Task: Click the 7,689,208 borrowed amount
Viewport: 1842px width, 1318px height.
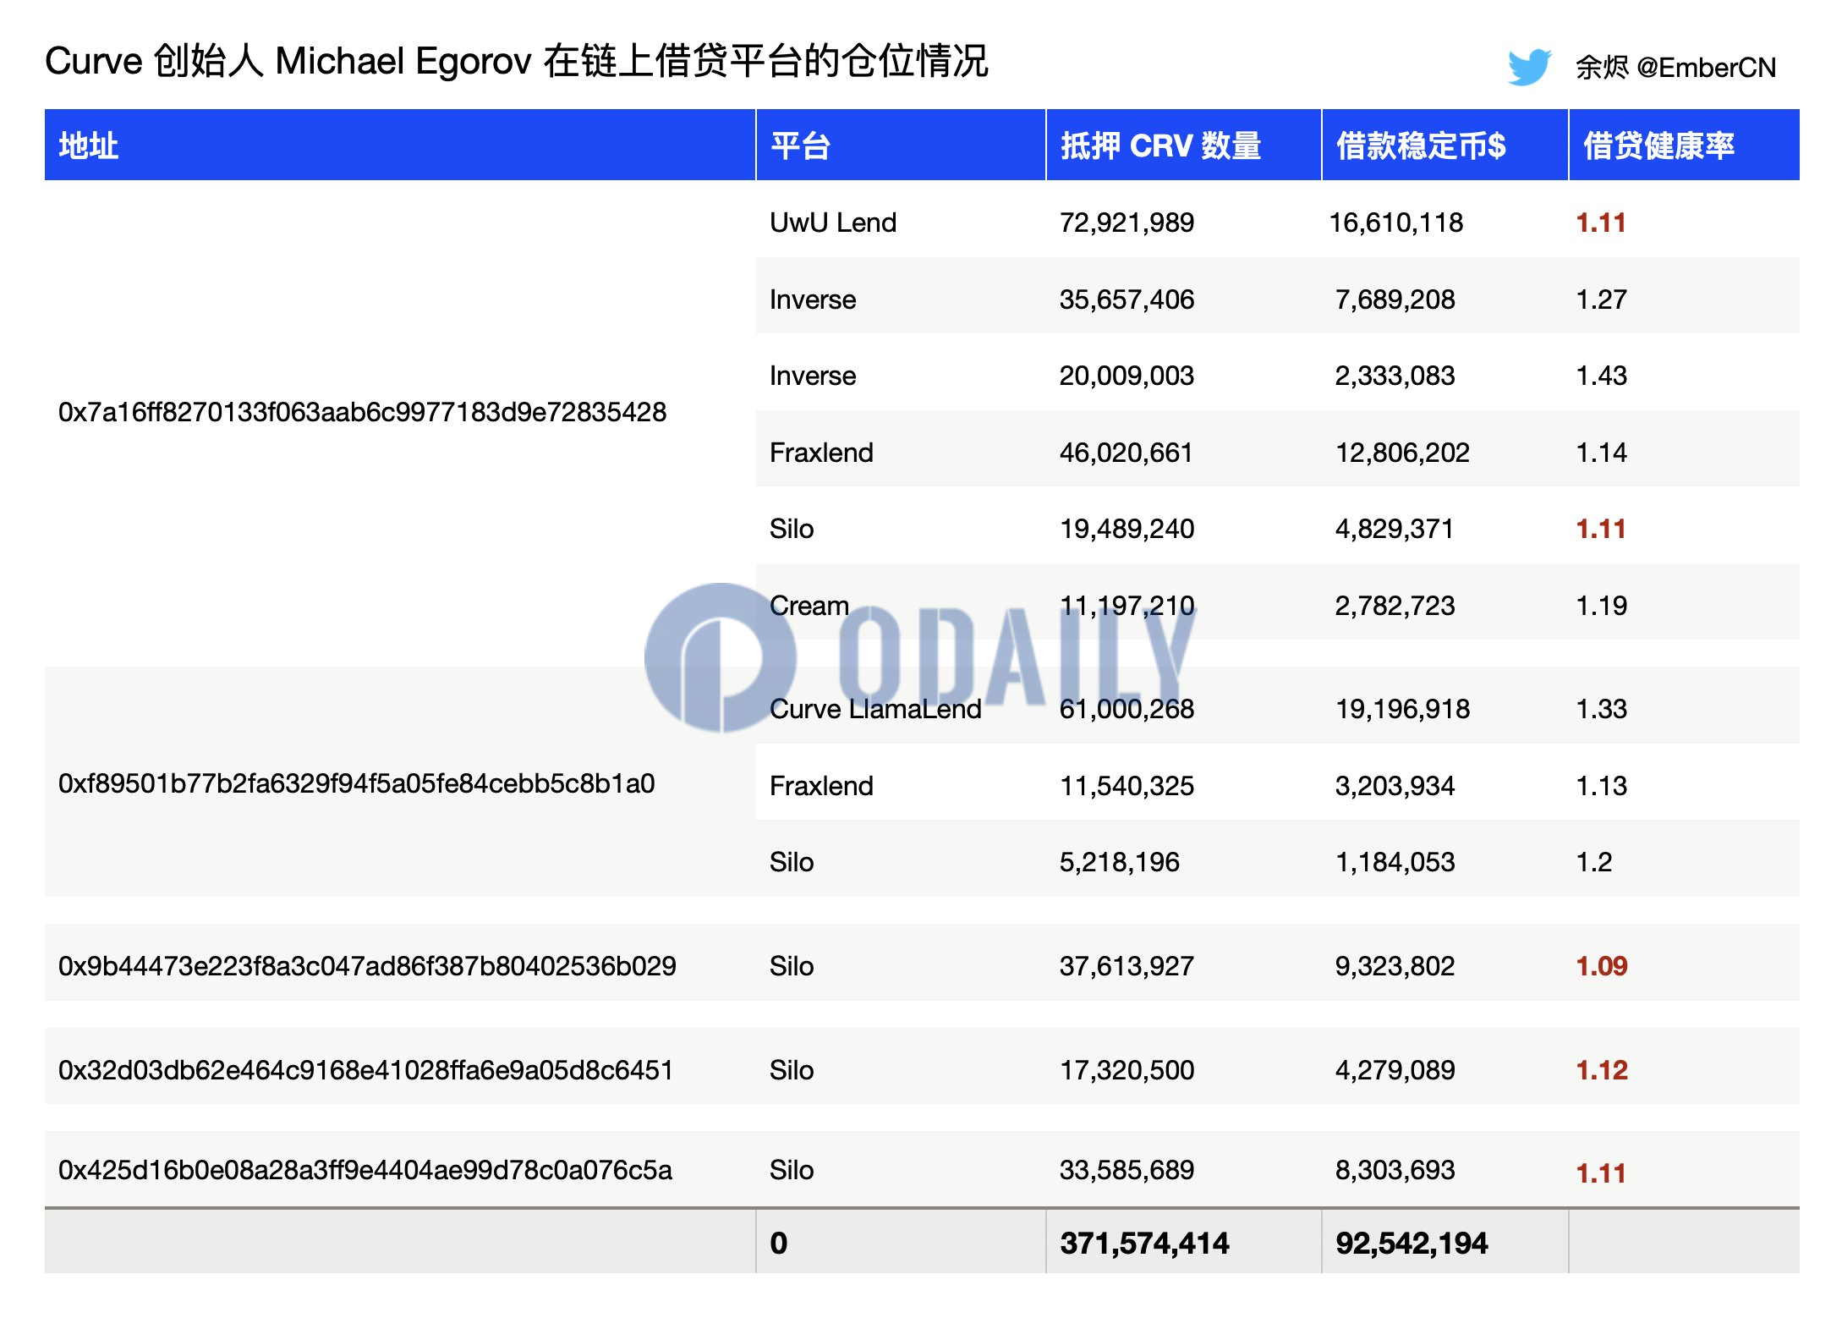Action: pos(1395,299)
